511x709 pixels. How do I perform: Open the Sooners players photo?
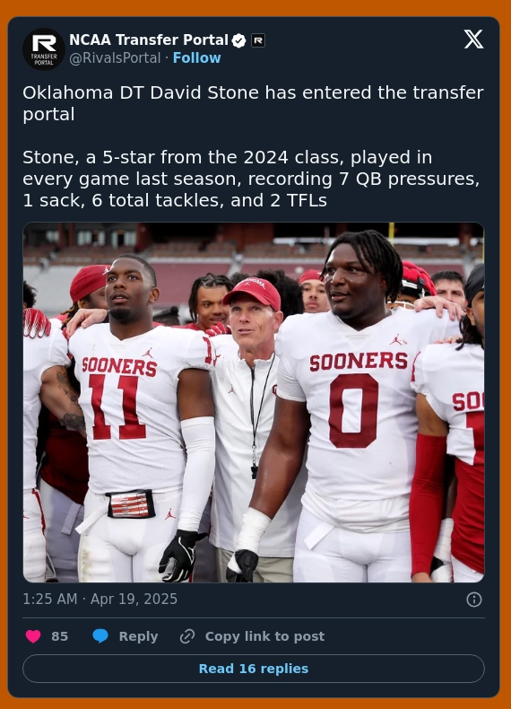click(x=254, y=402)
